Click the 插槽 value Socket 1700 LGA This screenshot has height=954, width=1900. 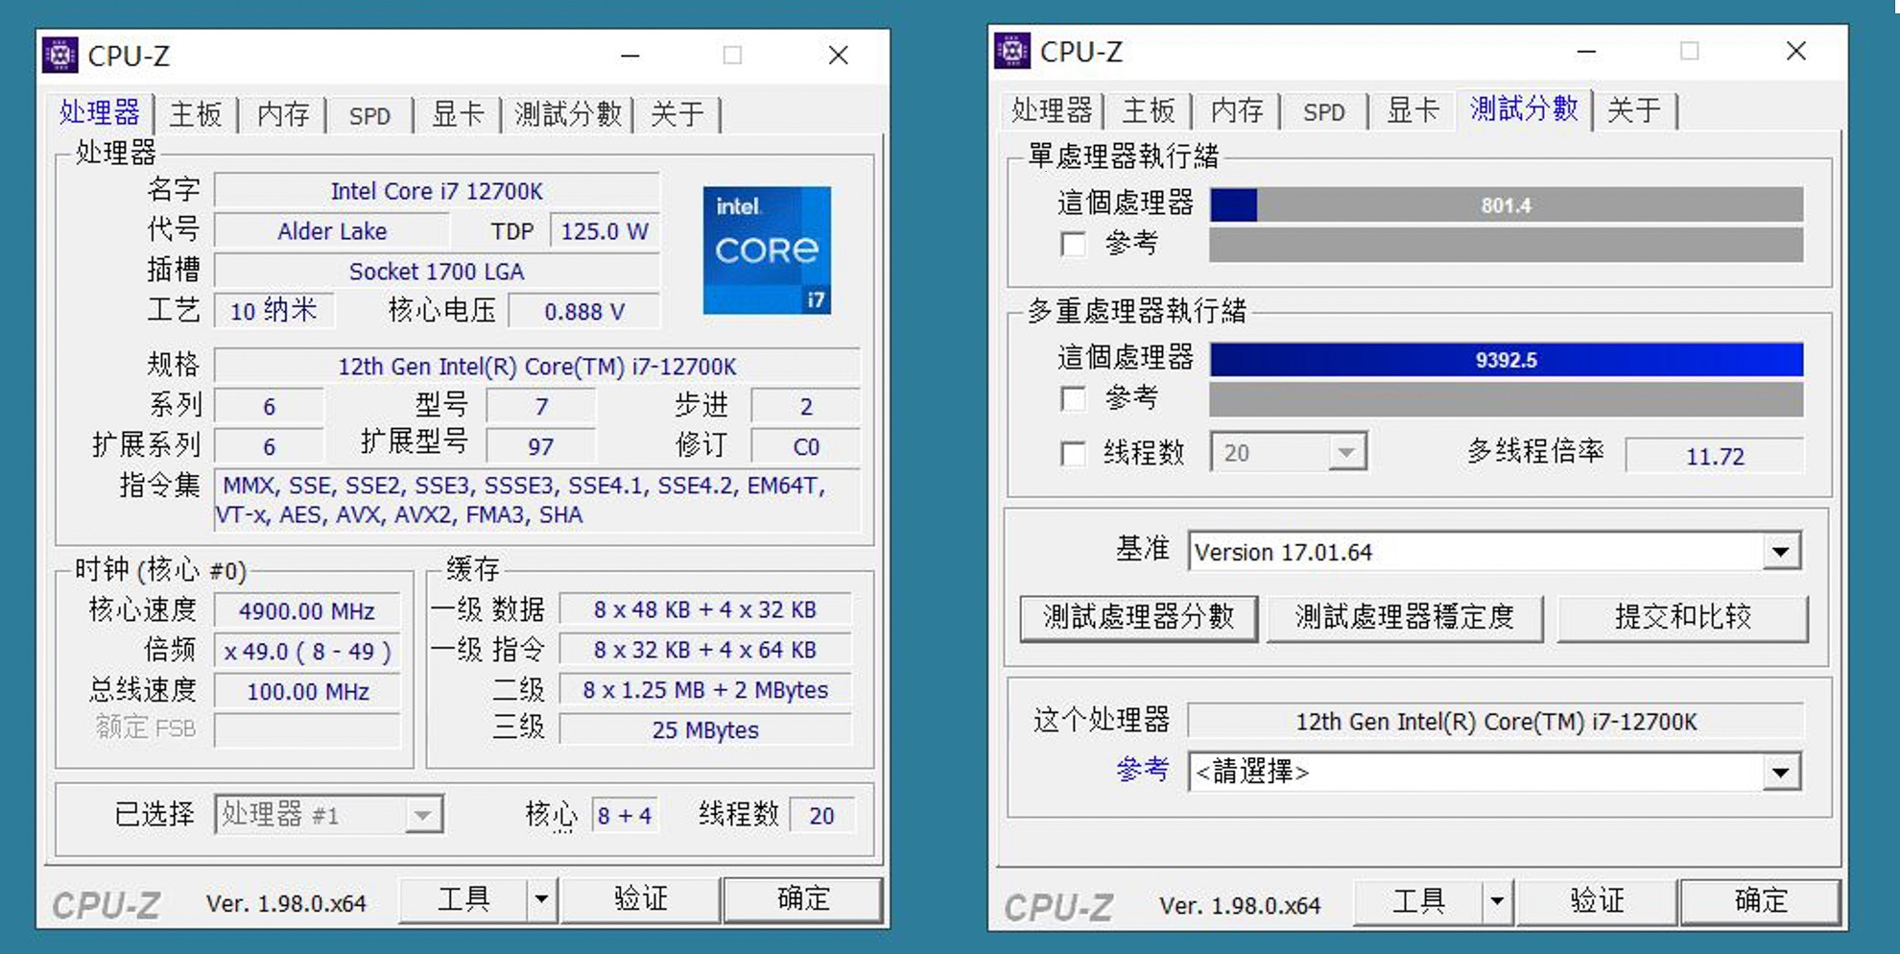tap(437, 272)
